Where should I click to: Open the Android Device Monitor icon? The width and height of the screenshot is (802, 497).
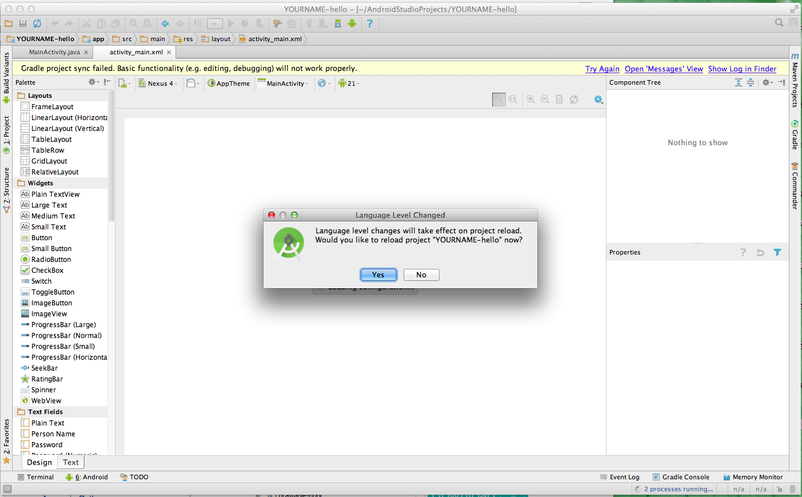click(x=352, y=23)
